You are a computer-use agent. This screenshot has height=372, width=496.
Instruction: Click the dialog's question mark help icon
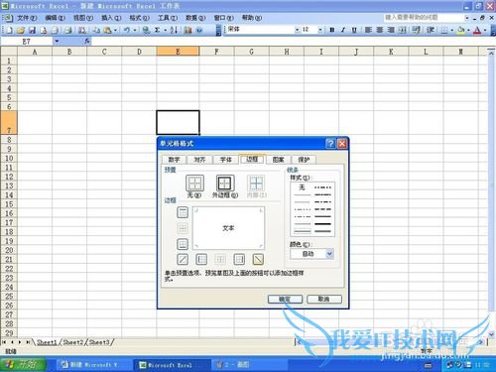(x=330, y=144)
